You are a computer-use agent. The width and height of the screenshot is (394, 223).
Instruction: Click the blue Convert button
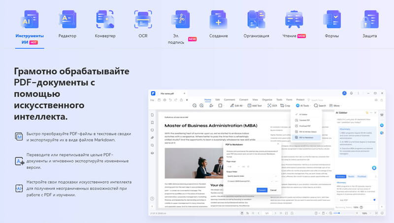coord(262,190)
